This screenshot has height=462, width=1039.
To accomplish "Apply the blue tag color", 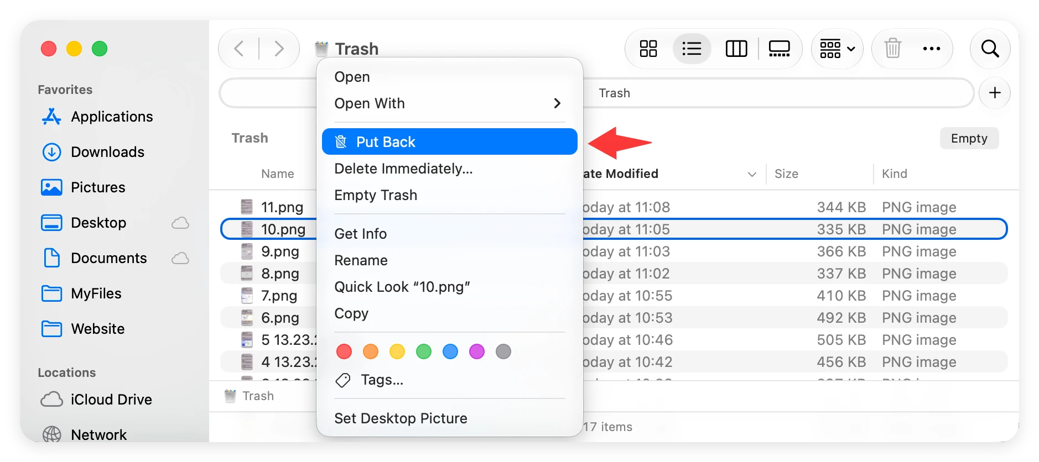I will point(450,351).
